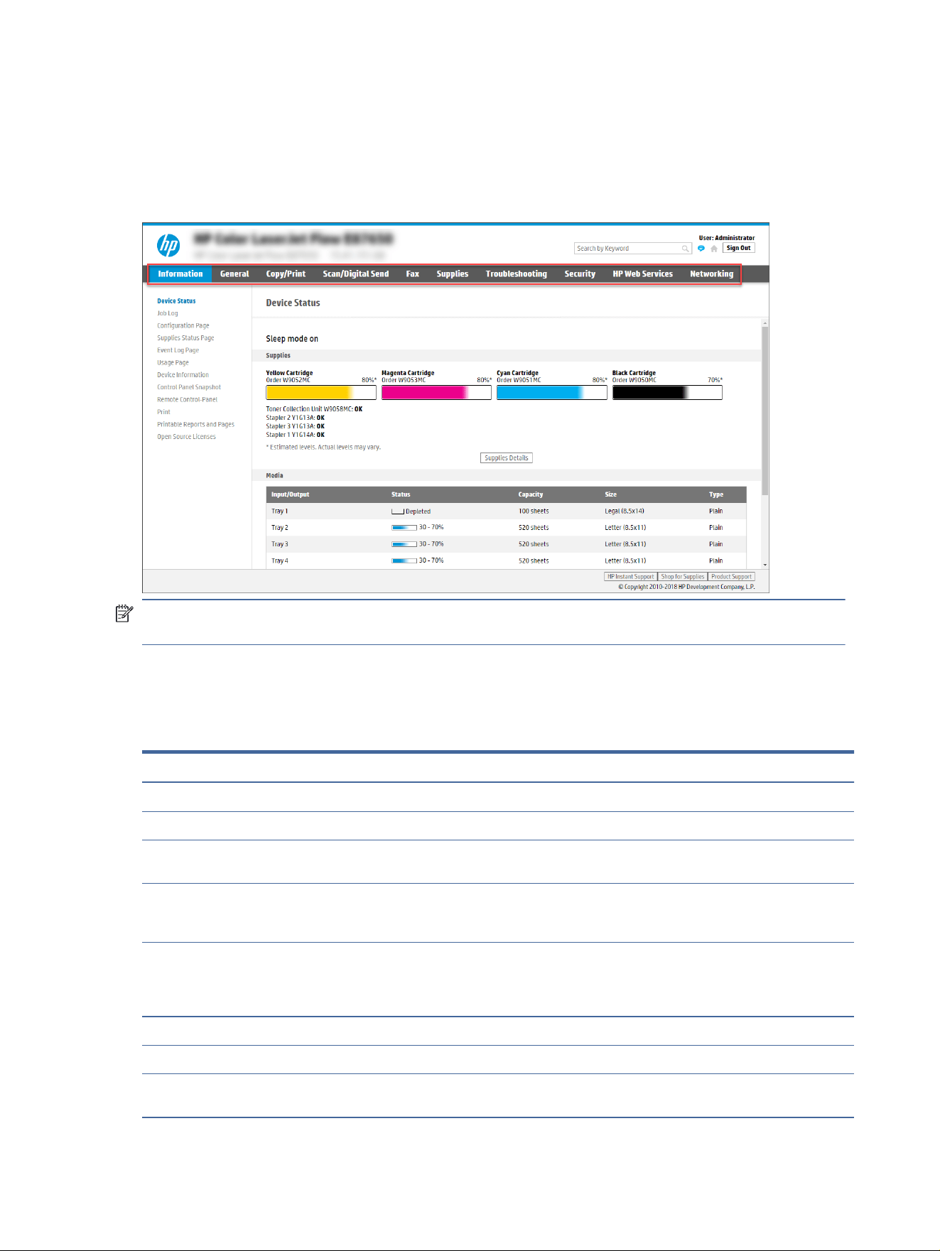The height and width of the screenshot is (1251, 940).
Task: Switch to the Security tab
Action: pyautogui.click(x=580, y=274)
